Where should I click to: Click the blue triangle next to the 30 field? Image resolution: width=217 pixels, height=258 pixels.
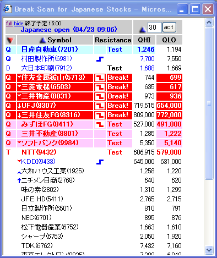coord(143,29)
